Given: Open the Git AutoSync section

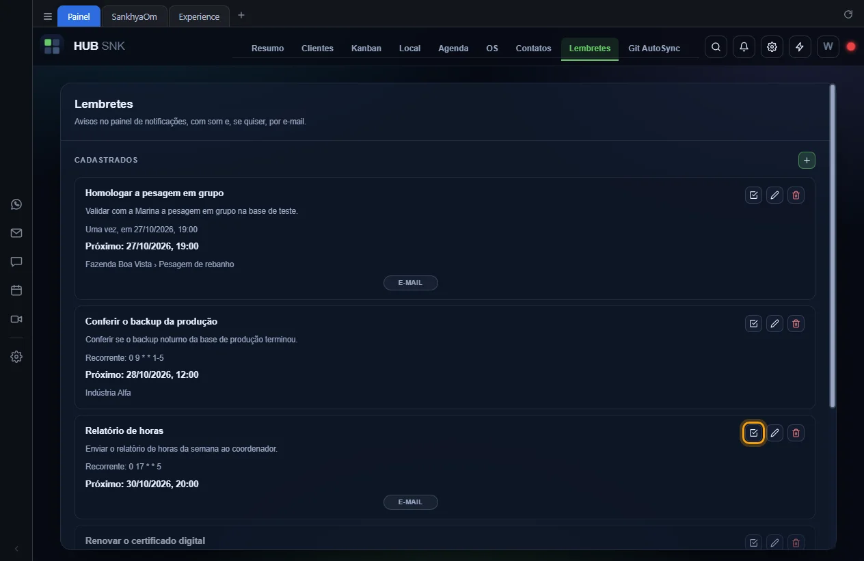Looking at the screenshot, I should coord(654,48).
